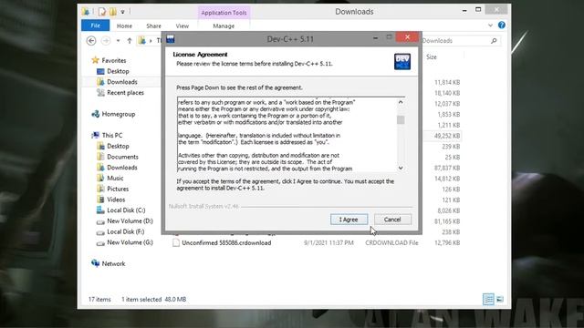
Task: Open Recent places in navigation pane
Action: click(126, 93)
